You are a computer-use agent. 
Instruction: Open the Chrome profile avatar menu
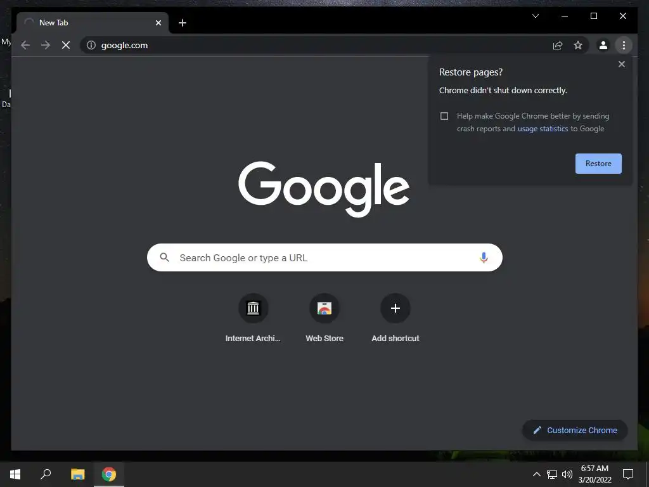[603, 45]
